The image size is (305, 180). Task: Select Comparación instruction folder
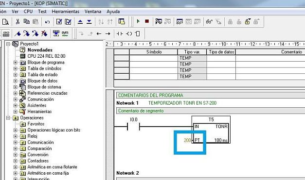pyautogui.click(x=39, y=148)
